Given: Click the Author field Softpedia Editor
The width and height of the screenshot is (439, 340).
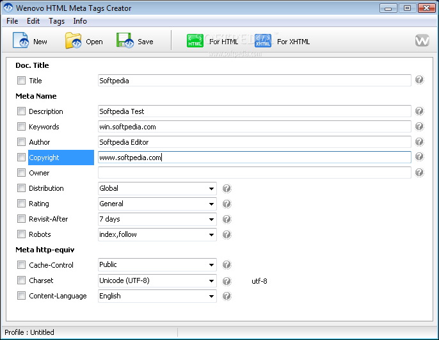Looking at the screenshot, I should (x=255, y=142).
